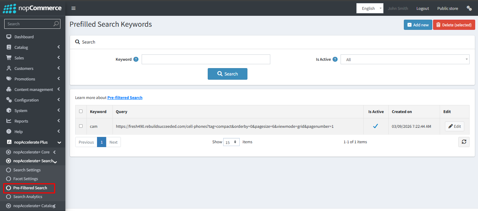Select the checkbox for the 'cam' row
Image resolution: width=478 pixels, height=211 pixels.
[81, 126]
